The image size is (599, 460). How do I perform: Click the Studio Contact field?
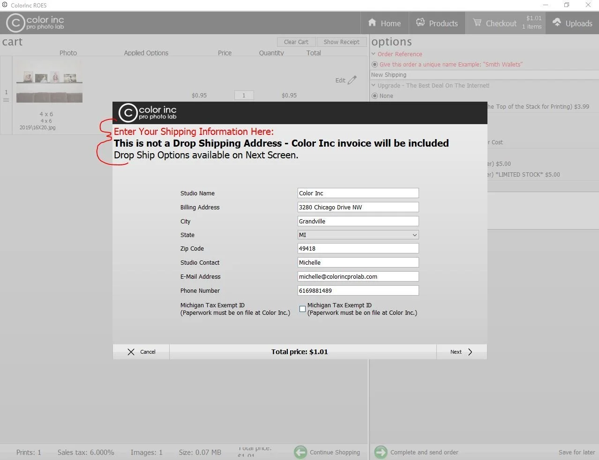coord(358,262)
